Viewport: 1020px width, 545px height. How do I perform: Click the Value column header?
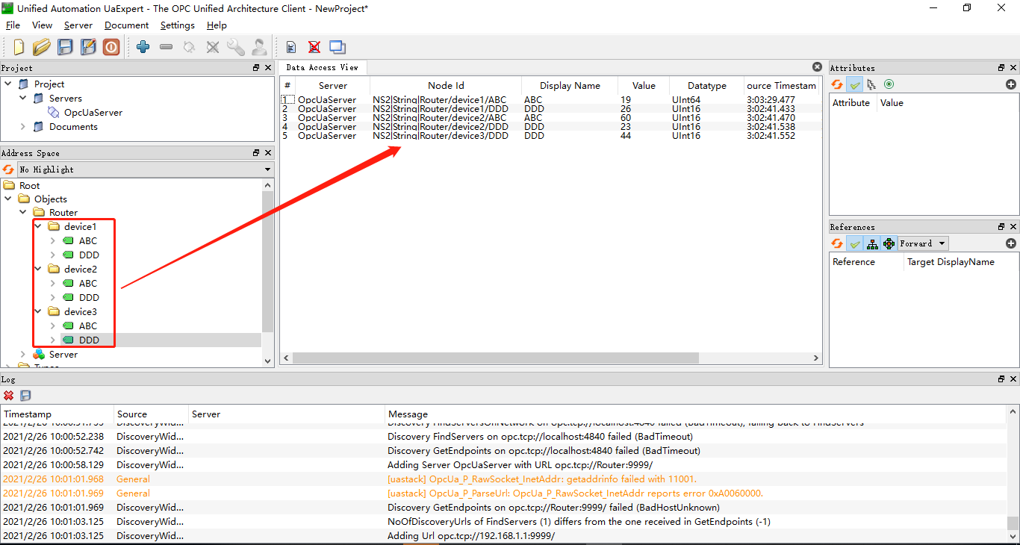coord(643,85)
